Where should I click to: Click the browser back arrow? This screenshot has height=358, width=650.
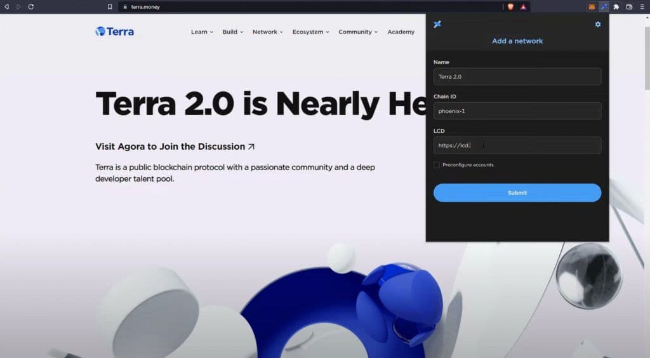(7, 6)
